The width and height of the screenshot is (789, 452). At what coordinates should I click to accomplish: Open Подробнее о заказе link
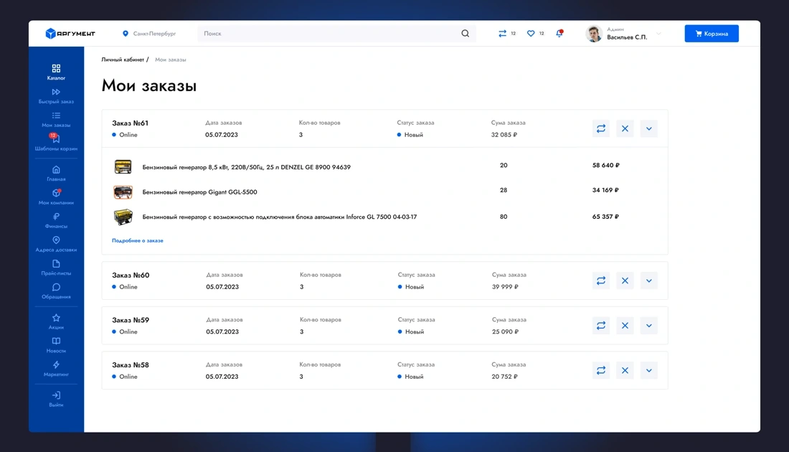click(138, 240)
